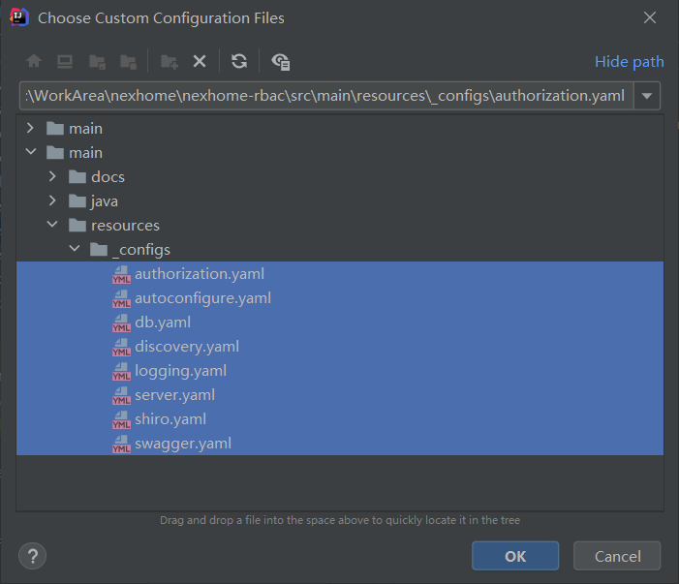Image resolution: width=679 pixels, height=584 pixels.
Task: Expand the docs folder
Action: [54, 177]
